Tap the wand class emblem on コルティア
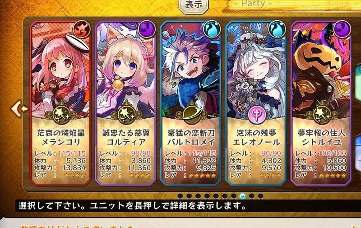 point(126,115)
